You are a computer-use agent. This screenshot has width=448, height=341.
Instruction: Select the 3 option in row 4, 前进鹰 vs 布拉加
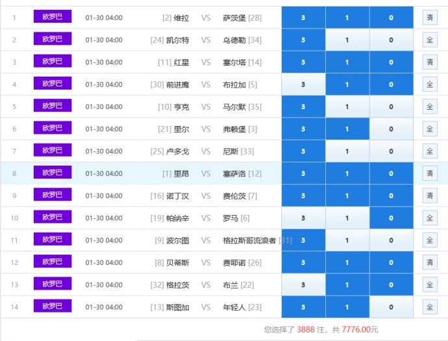pos(303,84)
